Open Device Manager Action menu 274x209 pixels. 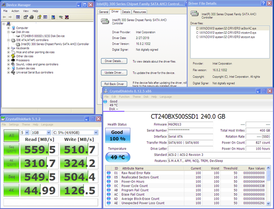(x=15, y=11)
